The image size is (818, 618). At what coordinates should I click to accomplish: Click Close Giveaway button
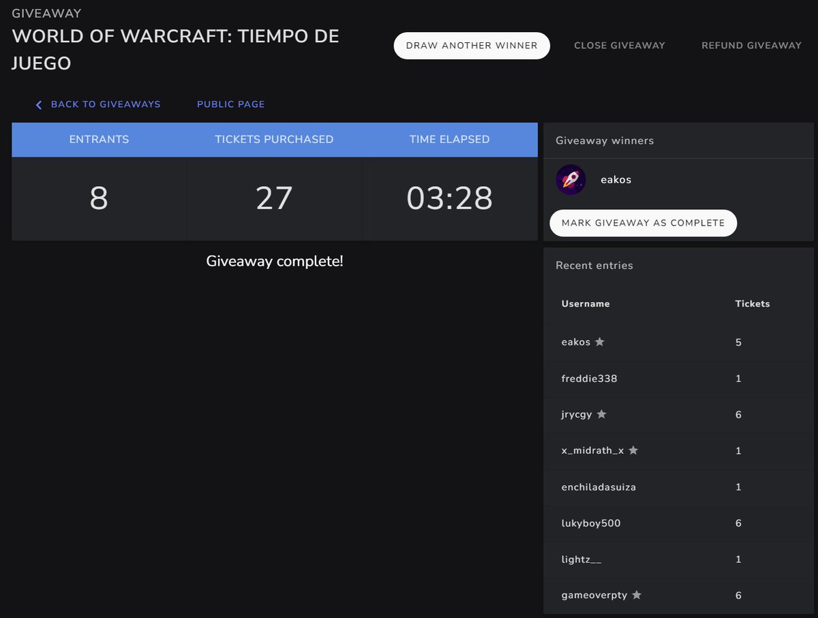coord(620,46)
